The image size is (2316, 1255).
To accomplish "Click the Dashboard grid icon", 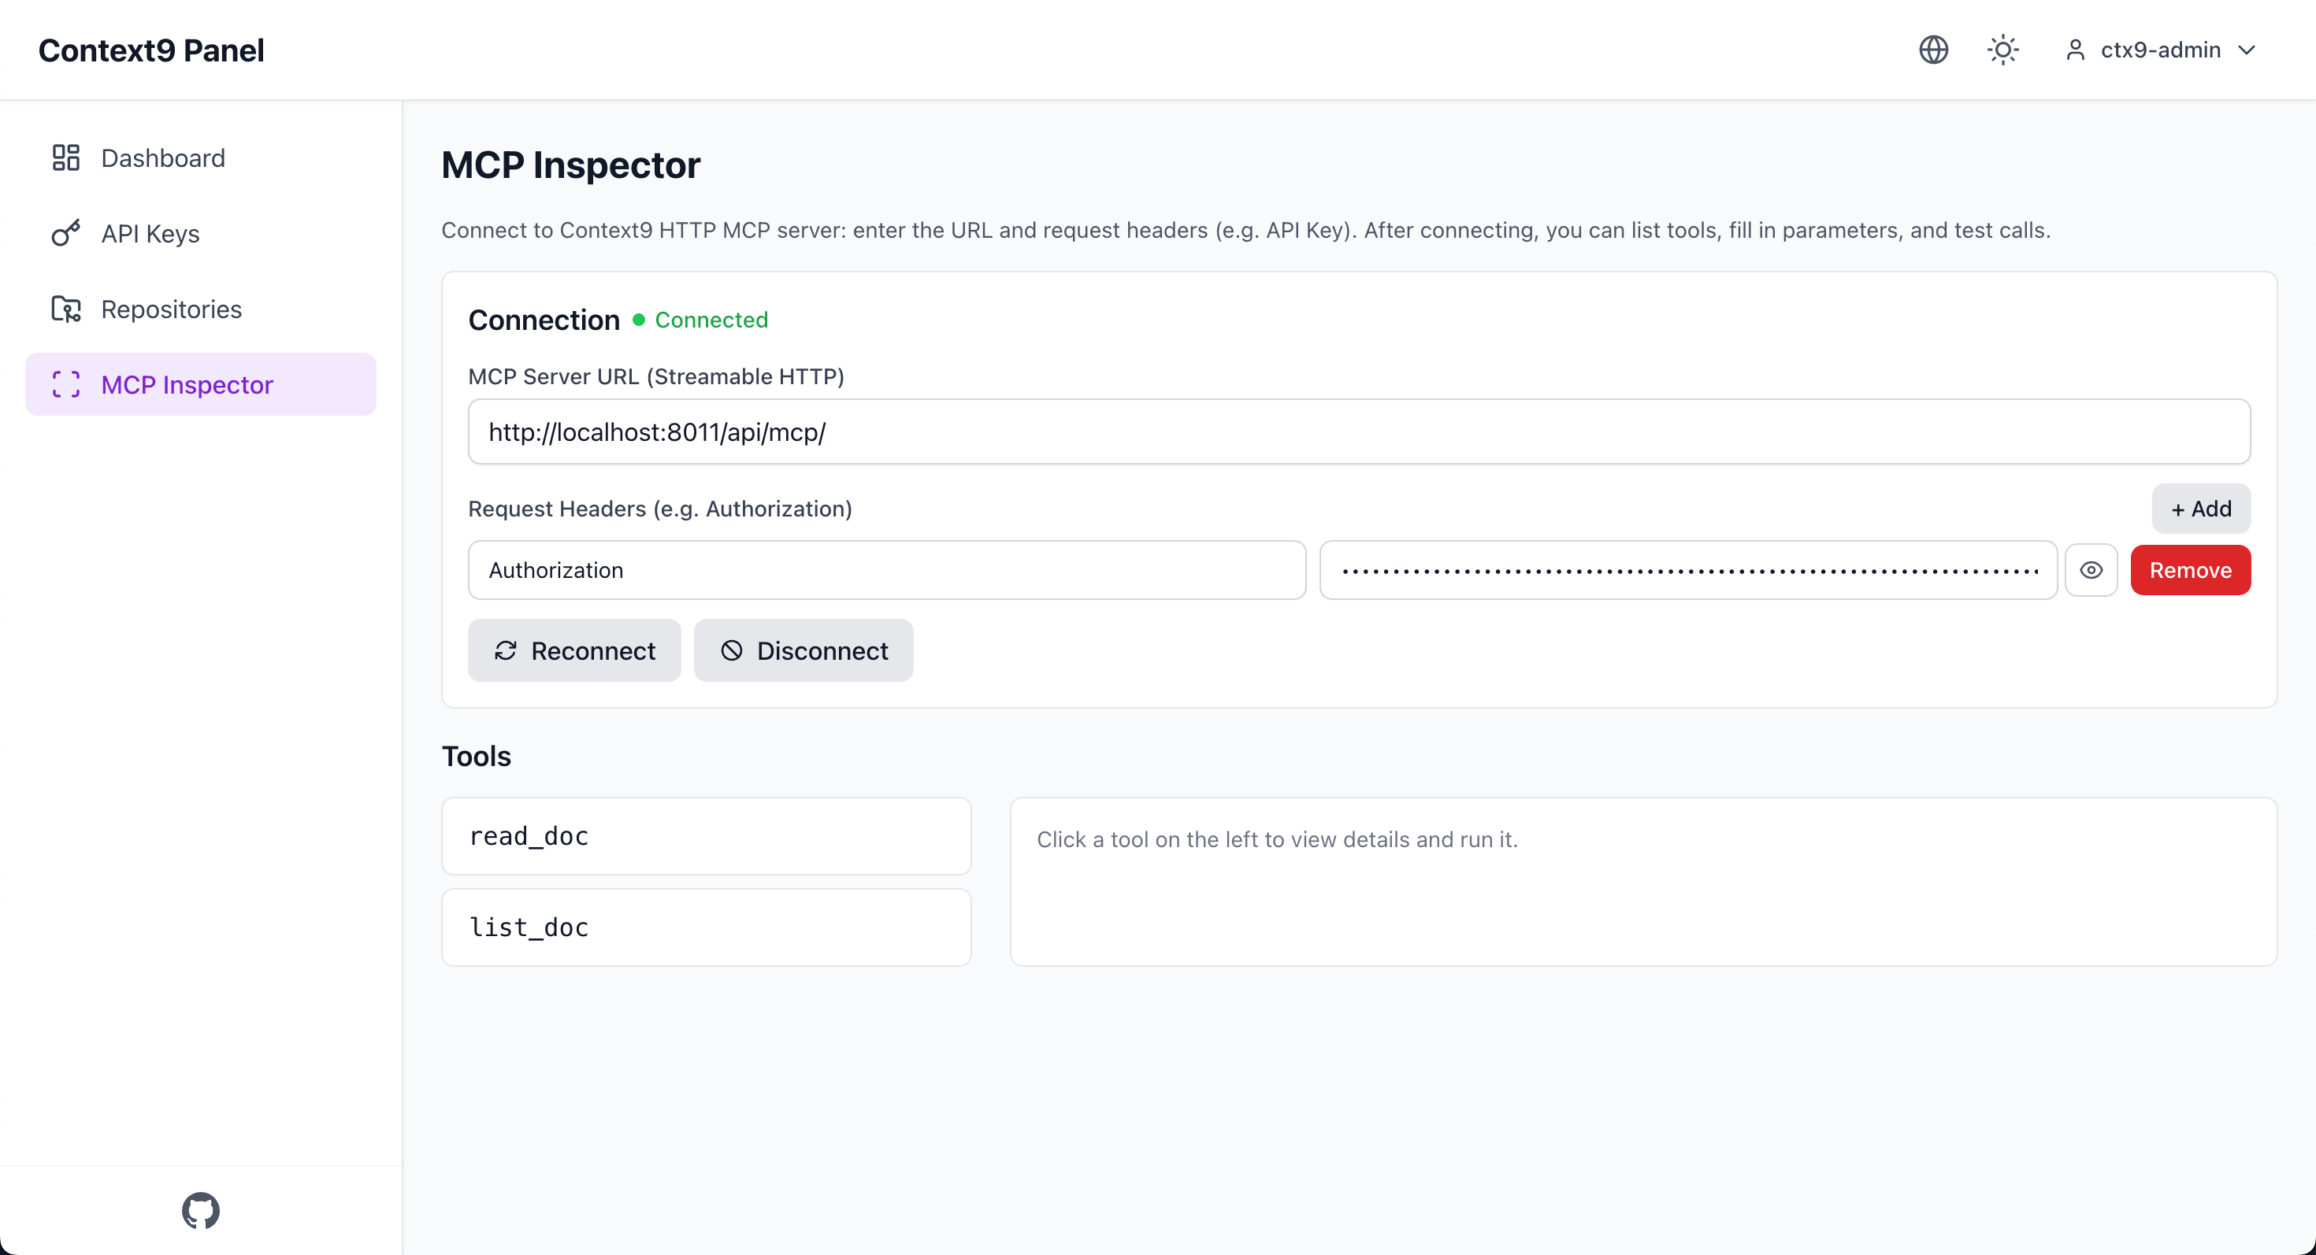I will (65, 158).
